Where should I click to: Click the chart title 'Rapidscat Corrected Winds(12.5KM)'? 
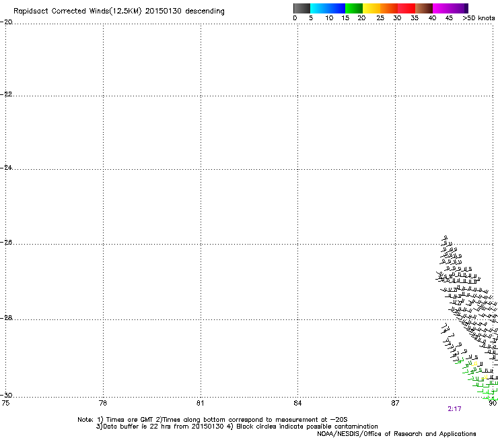(x=77, y=11)
